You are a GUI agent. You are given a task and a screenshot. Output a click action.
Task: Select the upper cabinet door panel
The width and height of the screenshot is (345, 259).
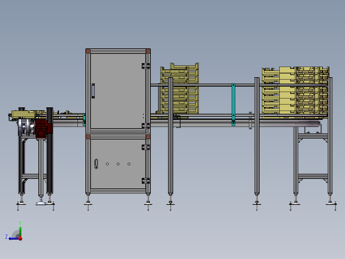(x=118, y=91)
